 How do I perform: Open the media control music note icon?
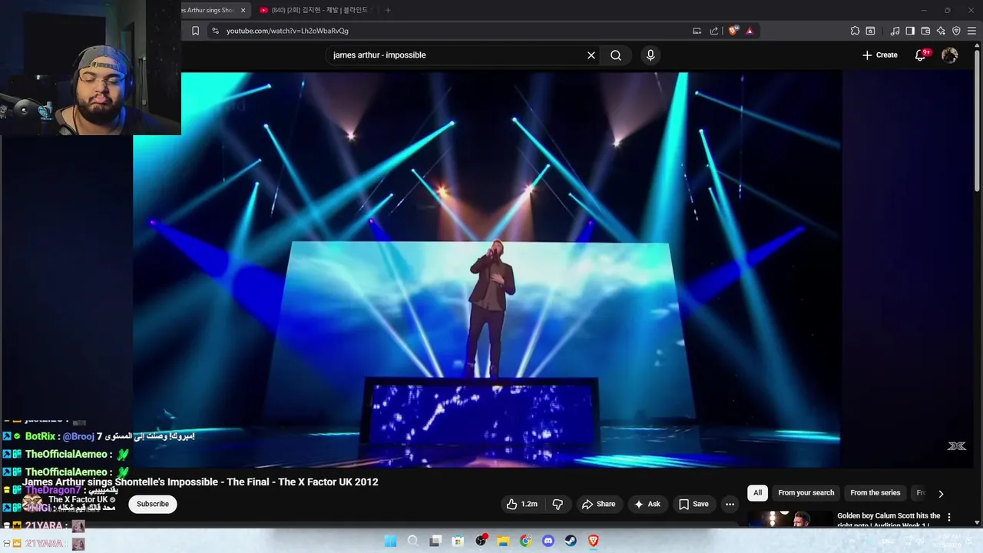click(895, 31)
